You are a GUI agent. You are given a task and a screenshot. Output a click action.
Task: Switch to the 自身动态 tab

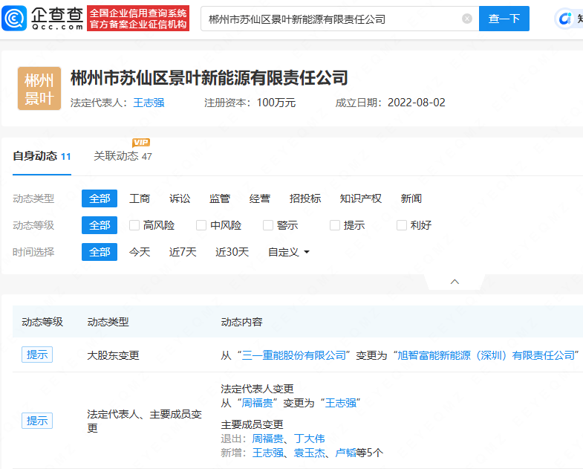42,156
